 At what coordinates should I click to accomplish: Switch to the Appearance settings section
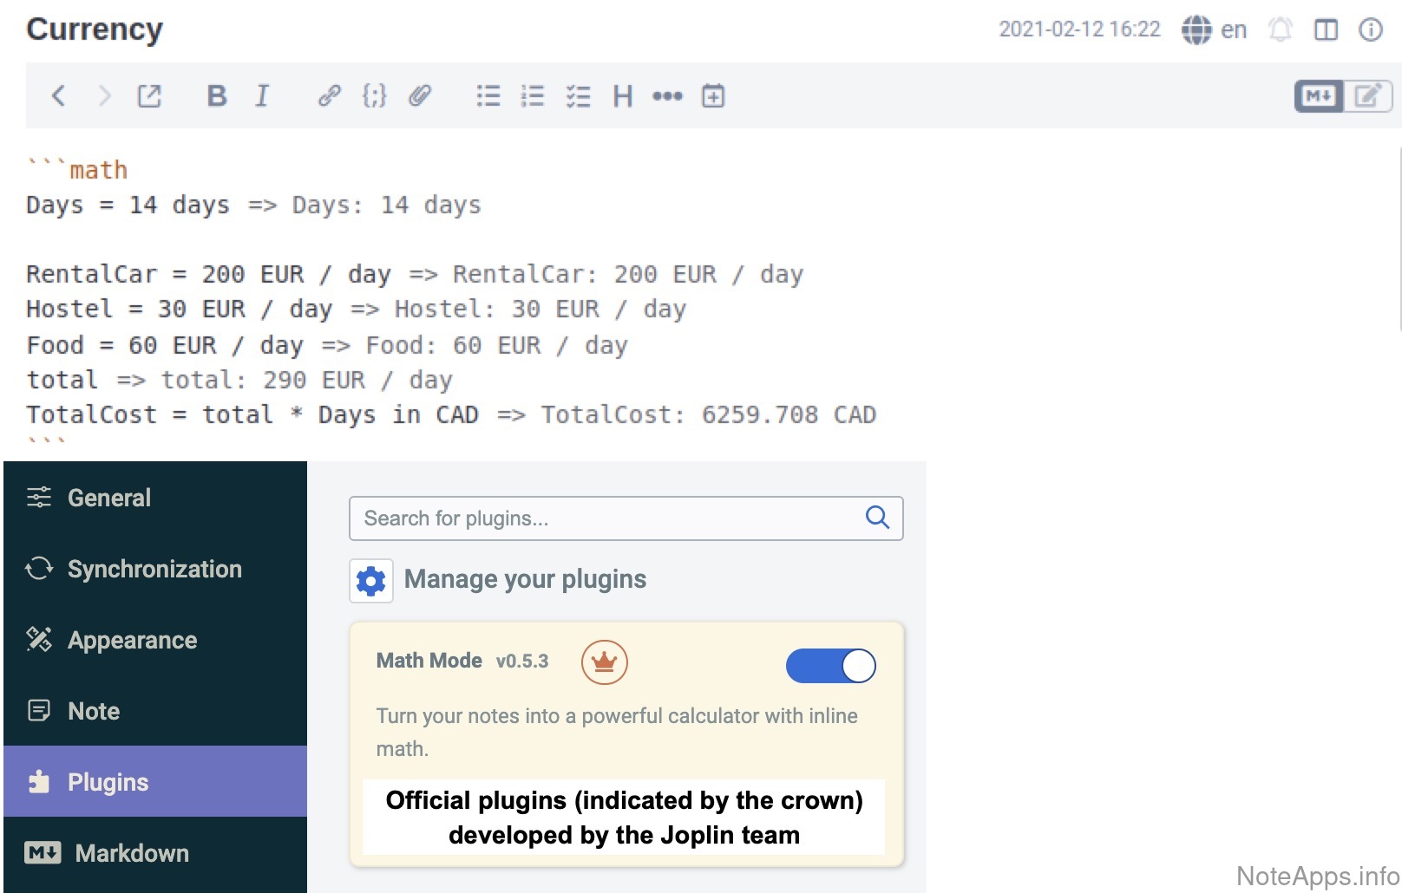coord(132,640)
